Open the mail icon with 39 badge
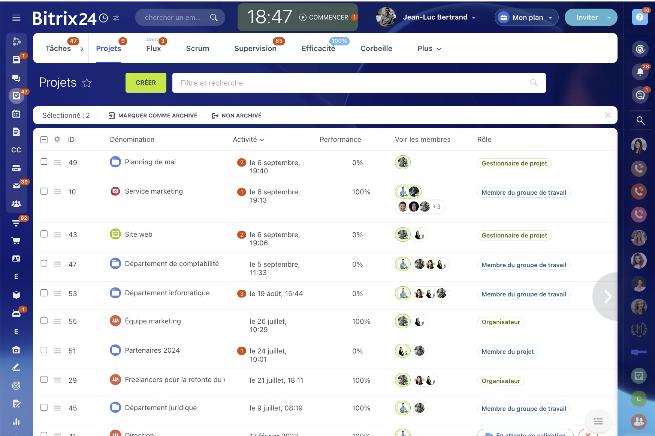Screen dimensions: 655x436 (16, 186)
